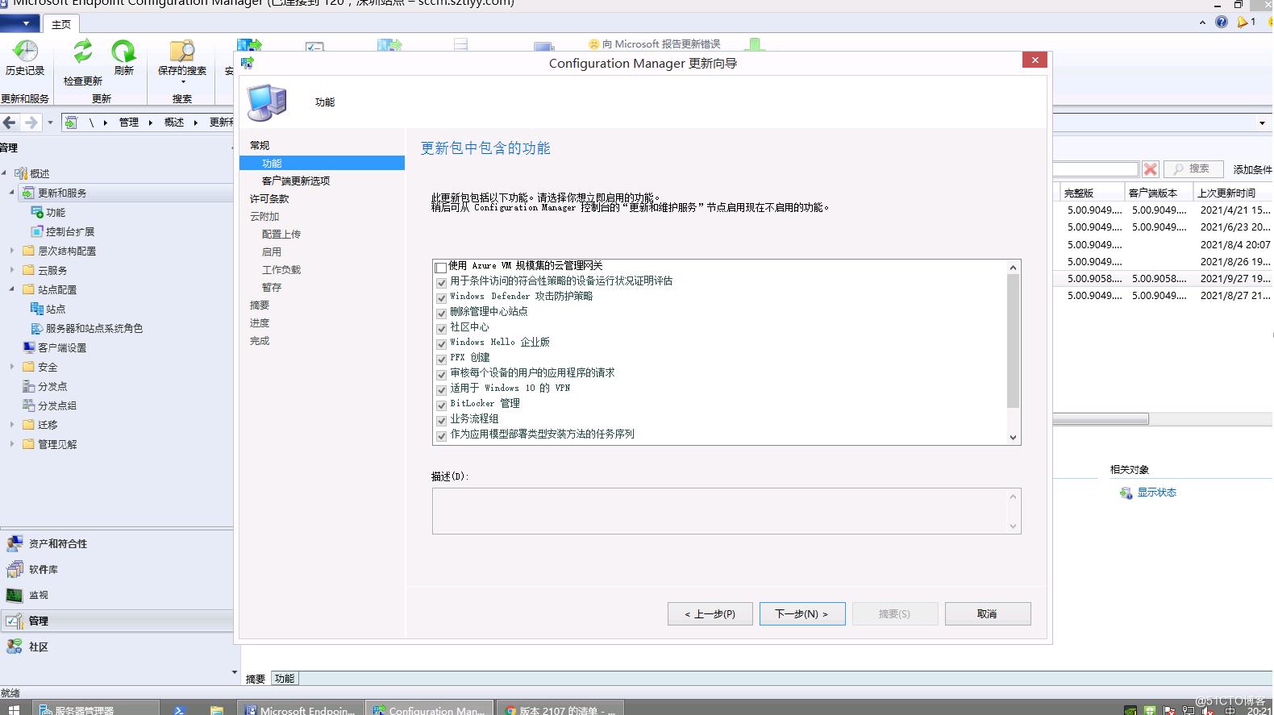Click the help question mark icon
Viewport: 1274px width, 715px height.
pyautogui.click(x=1222, y=23)
